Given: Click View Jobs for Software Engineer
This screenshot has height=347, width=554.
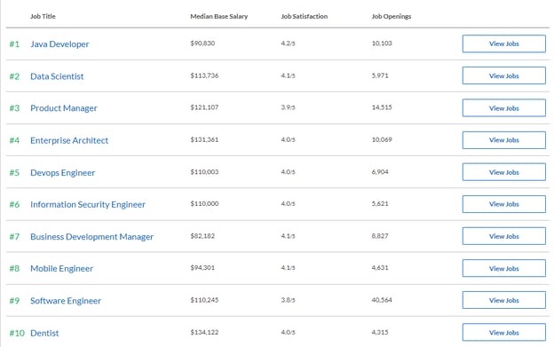Looking at the screenshot, I should click(503, 300).
